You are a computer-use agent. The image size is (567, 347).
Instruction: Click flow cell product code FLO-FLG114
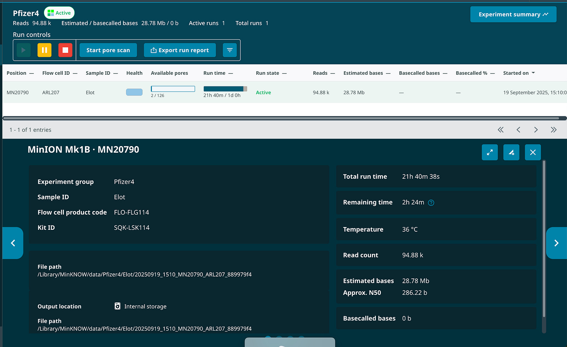132,212
